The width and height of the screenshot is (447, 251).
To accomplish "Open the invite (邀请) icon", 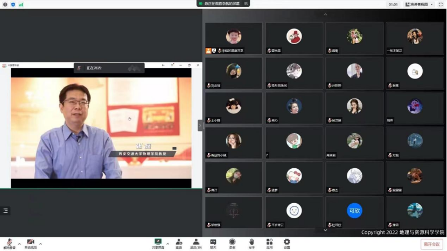I will coord(179,244).
